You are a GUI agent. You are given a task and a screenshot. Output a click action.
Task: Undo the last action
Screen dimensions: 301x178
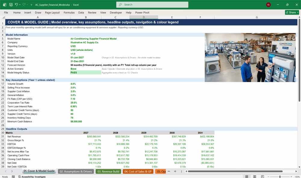[16, 5]
